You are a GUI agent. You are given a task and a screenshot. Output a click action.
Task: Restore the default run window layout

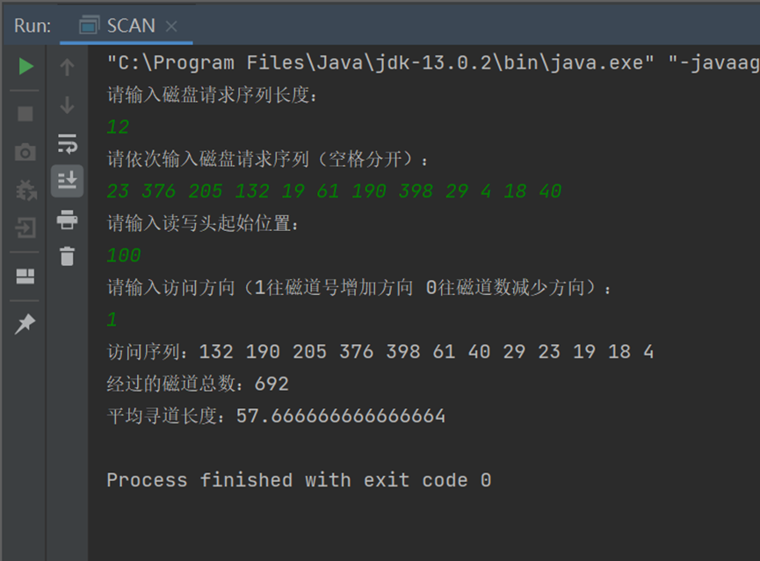tap(25, 277)
